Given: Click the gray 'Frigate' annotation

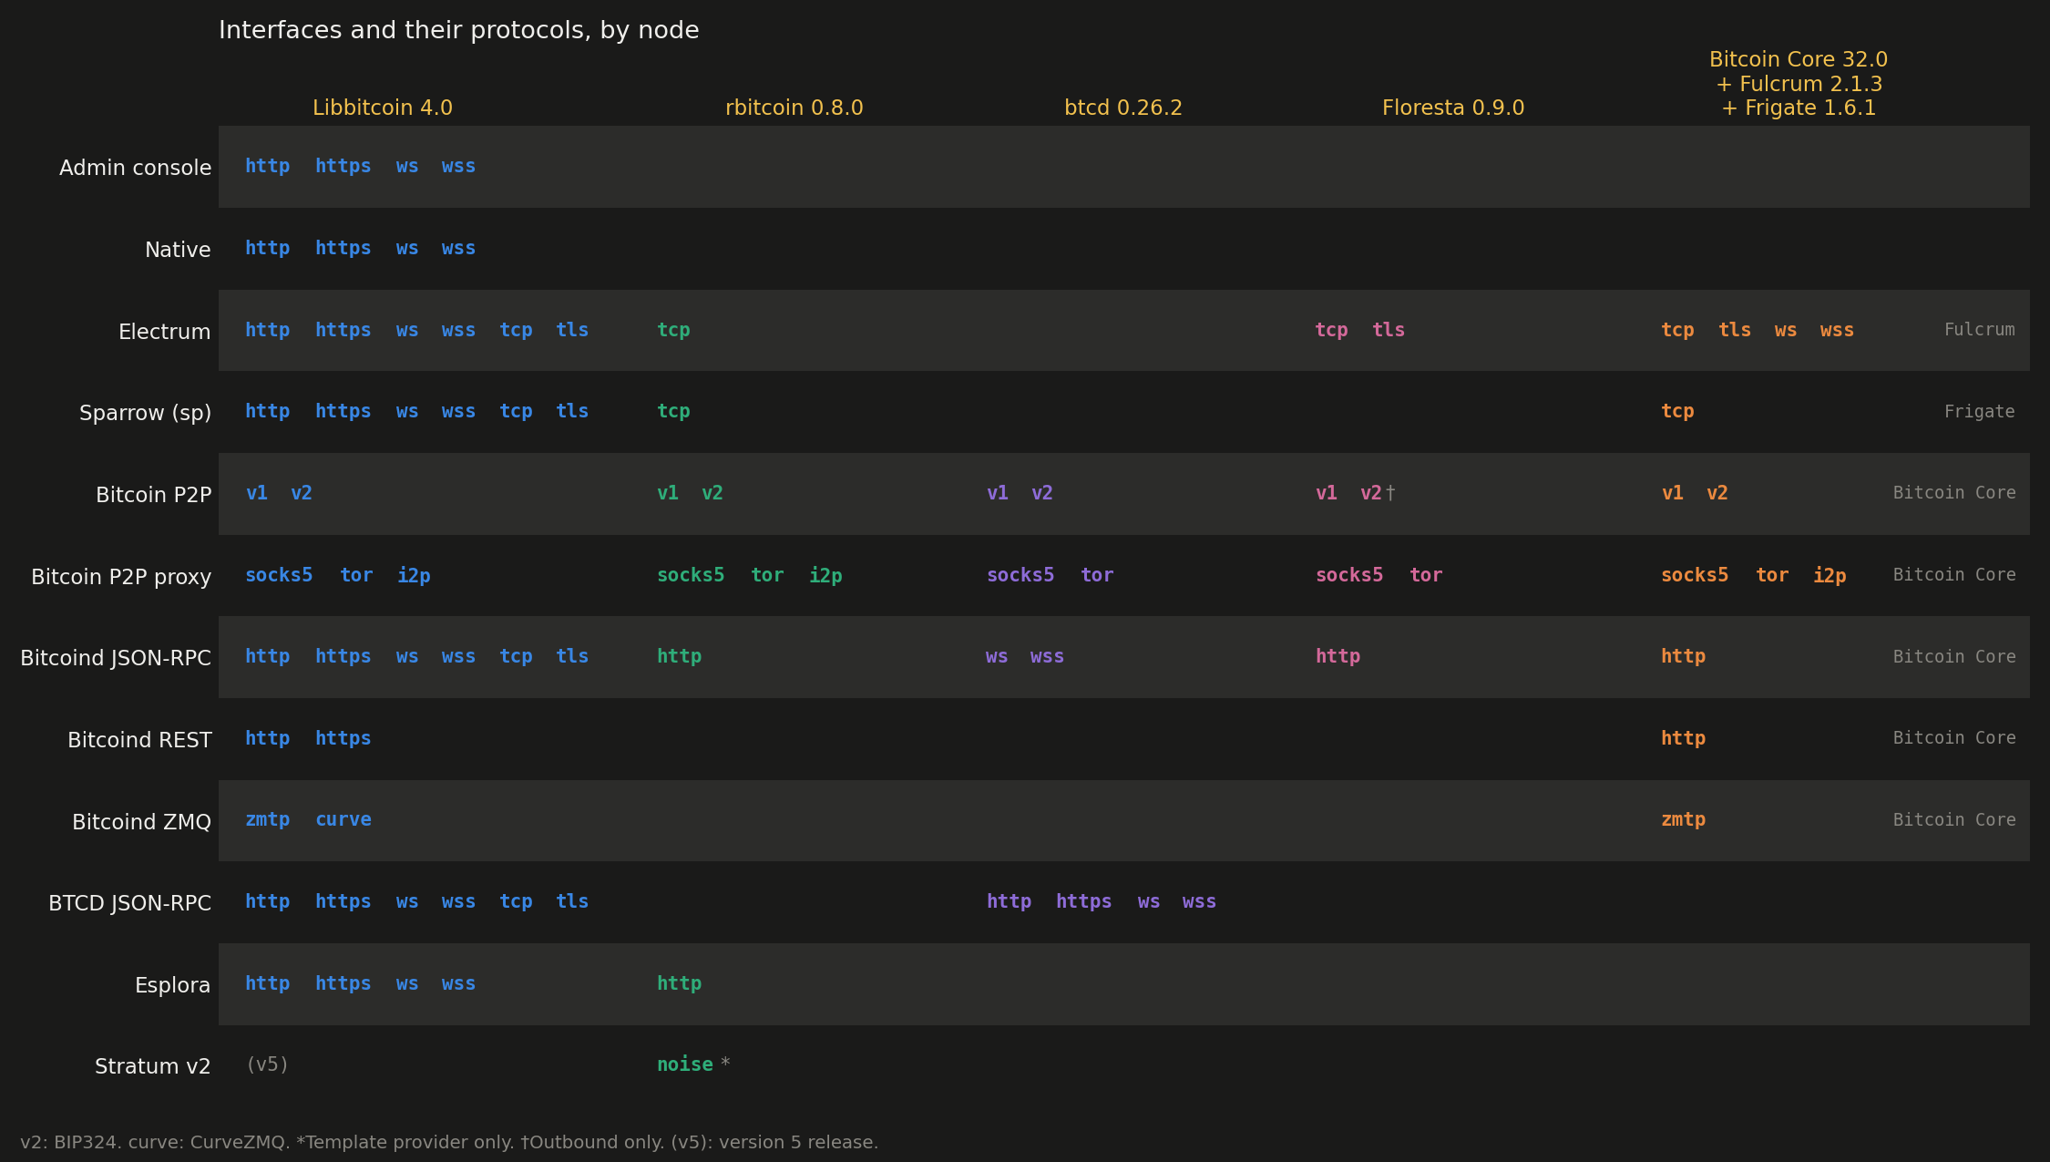Looking at the screenshot, I should (x=1979, y=411).
